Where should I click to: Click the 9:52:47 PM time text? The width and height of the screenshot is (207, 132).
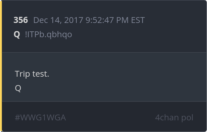107,20
